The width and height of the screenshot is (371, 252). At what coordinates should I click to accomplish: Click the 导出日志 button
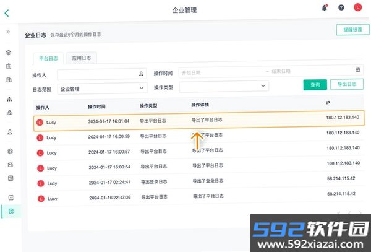tap(347, 84)
